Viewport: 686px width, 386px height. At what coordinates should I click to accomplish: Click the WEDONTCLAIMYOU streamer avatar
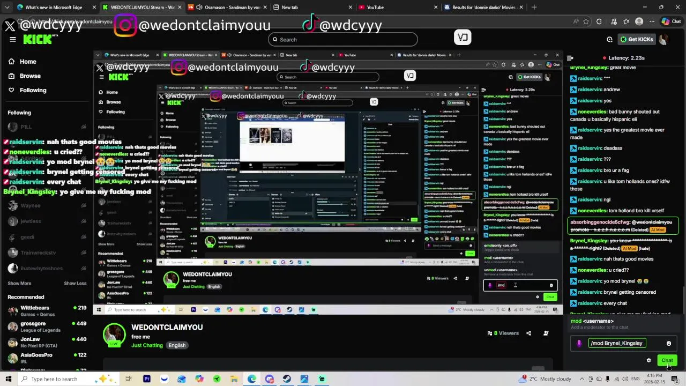tap(114, 335)
